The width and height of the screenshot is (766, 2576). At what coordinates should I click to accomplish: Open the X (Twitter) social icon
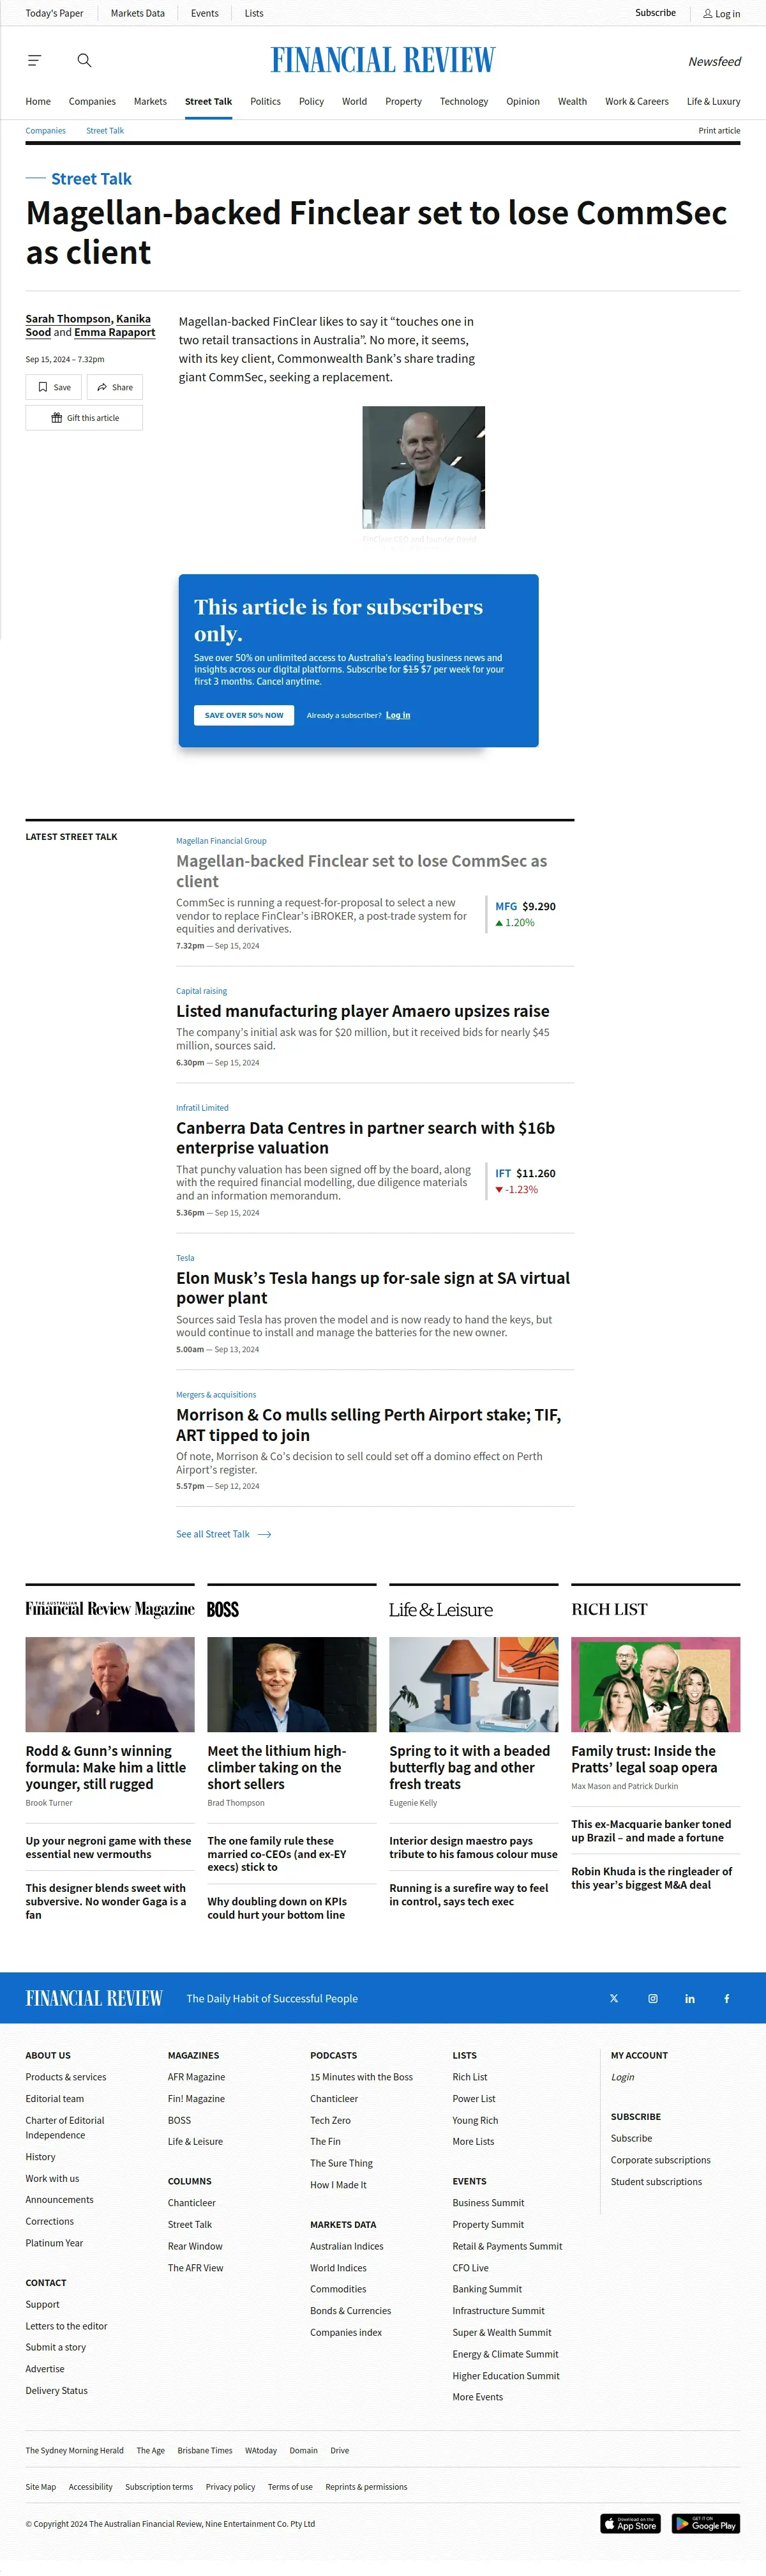614,1998
